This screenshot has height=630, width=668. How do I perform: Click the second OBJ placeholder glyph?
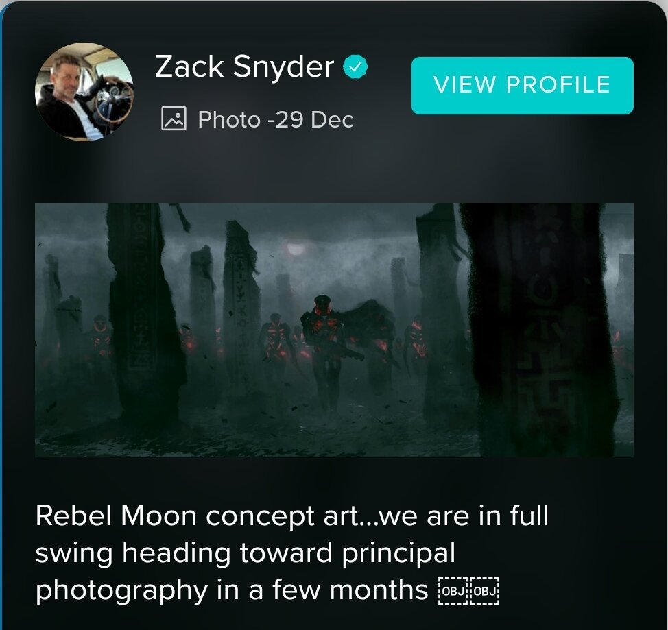coord(484,591)
